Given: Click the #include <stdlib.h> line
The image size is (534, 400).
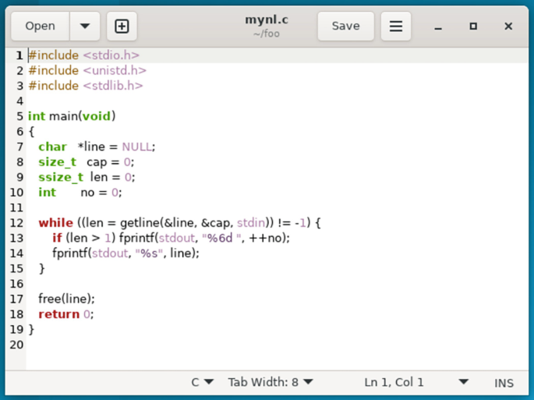Looking at the screenshot, I should tap(86, 86).
